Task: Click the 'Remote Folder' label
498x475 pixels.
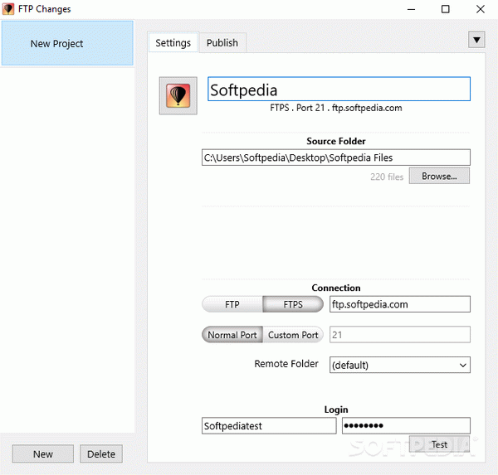Action: coord(286,364)
